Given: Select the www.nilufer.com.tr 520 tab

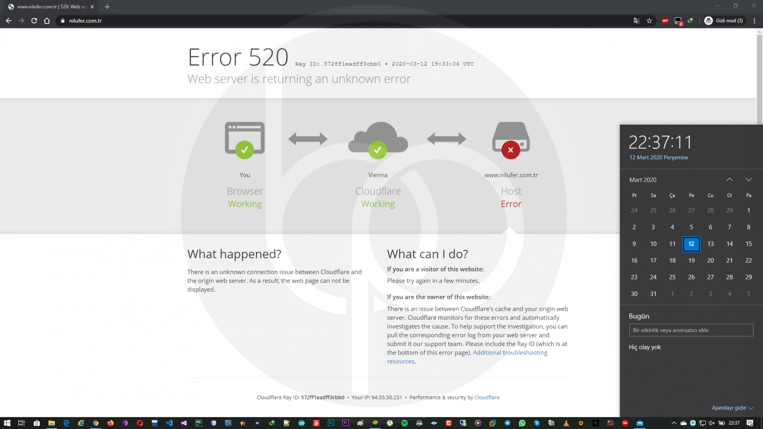Looking at the screenshot, I should coord(51,7).
